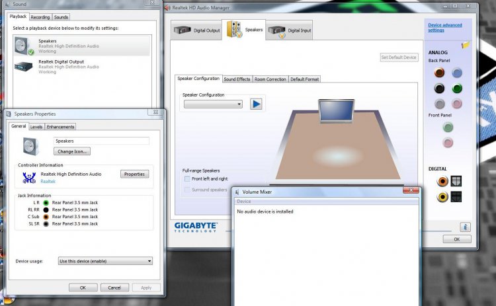Click the GIGABYTE Technology logo

tap(196, 227)
